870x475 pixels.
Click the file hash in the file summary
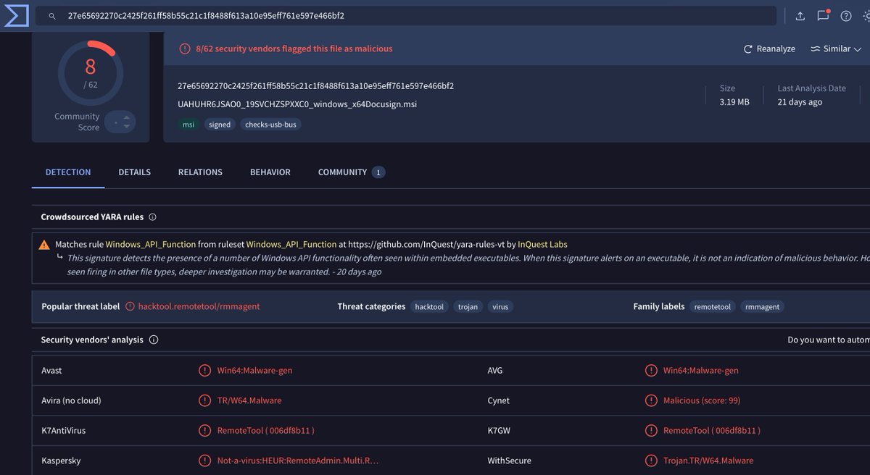316,86
